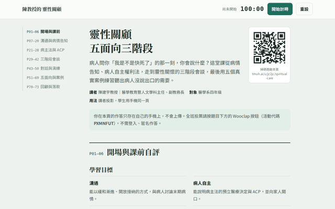
Task: Click the 用法 講者投影 usage line
Action: coord(119,101)
